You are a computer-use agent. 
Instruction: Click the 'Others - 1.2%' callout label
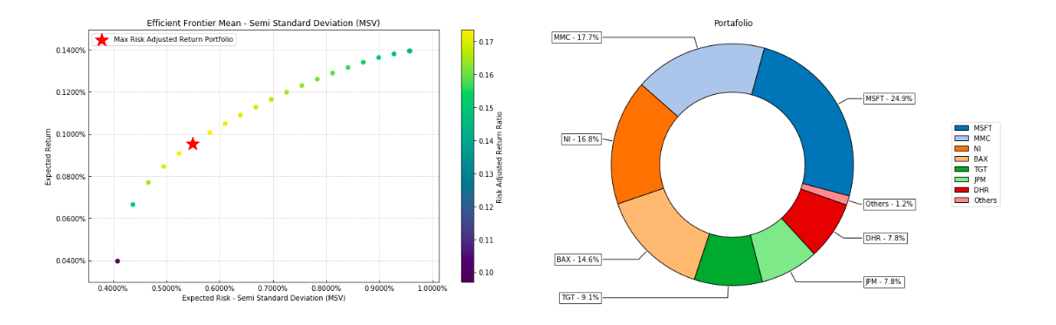(x=889, y=204)
